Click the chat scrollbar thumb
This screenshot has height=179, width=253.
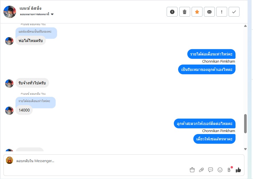click(246, 124)
